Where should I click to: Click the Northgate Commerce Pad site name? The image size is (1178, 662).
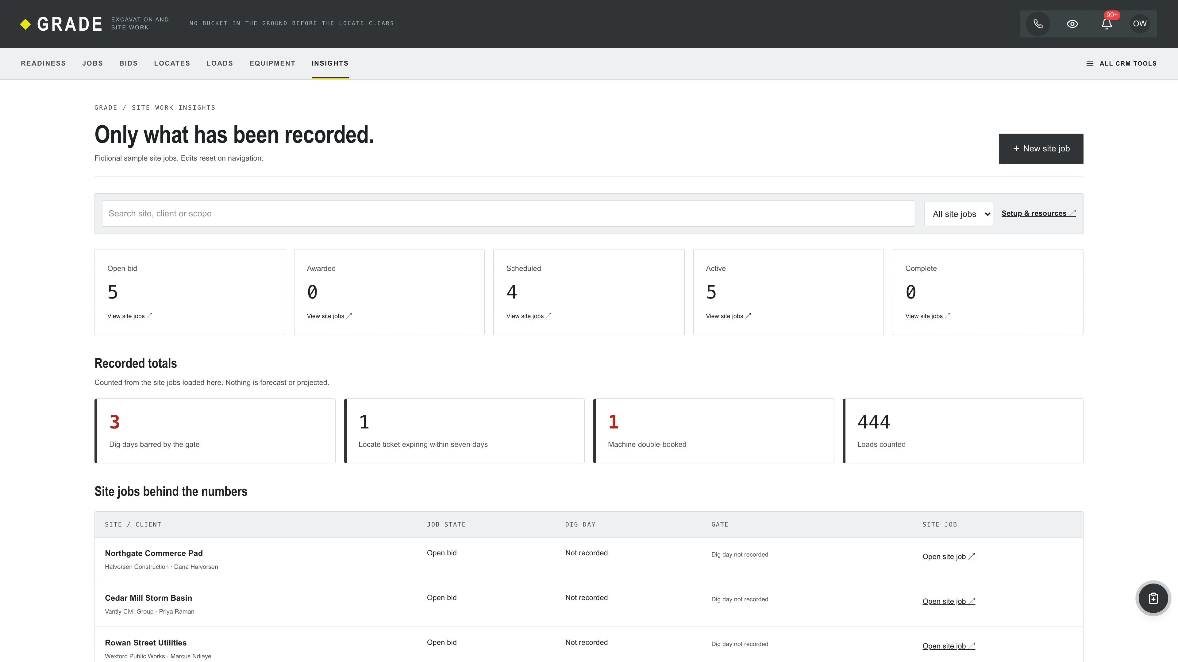tap(154, 553)
